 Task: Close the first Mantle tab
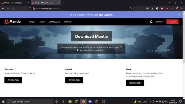click(x=28, y=3)
